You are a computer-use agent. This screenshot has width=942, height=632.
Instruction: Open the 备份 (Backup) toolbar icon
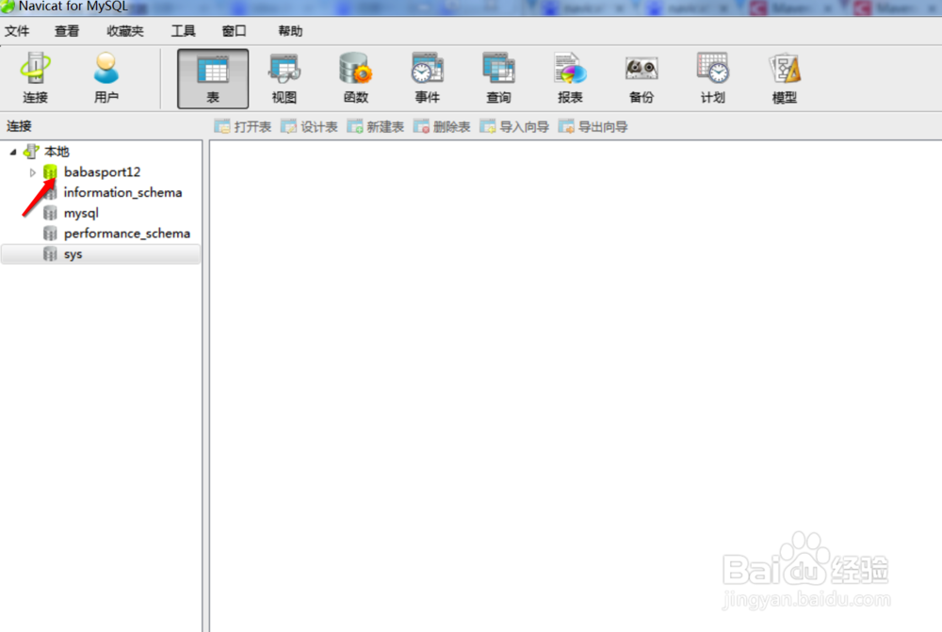(x=642, y=78)
